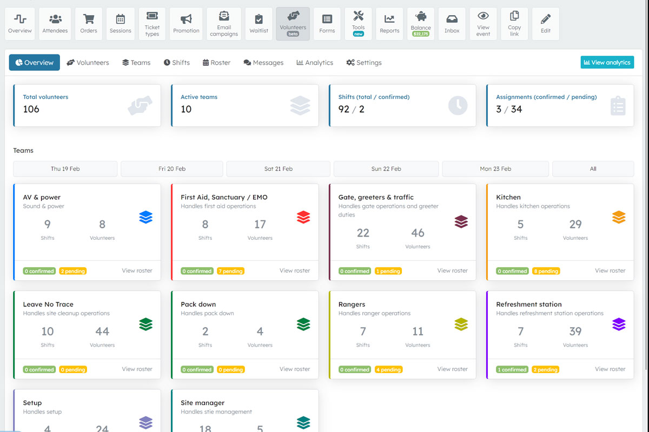649x432 pixels.
Task: Switch to the Shifts tab
Action: point(177,62)
